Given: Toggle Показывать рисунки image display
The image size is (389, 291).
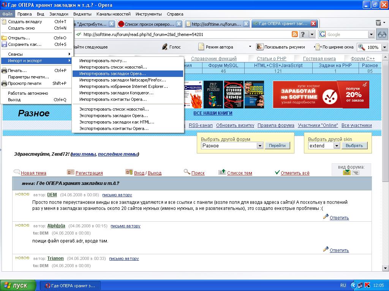Looking at the screenshot, I should coord(281,47).
